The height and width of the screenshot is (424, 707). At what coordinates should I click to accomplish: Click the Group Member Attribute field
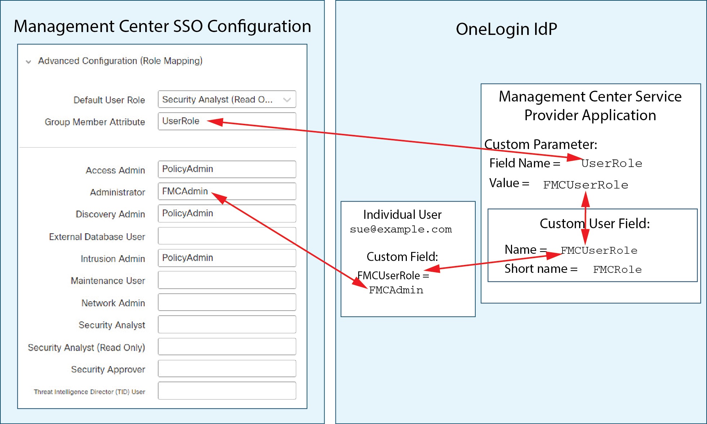pyautogui.click(x=227, y=121)
